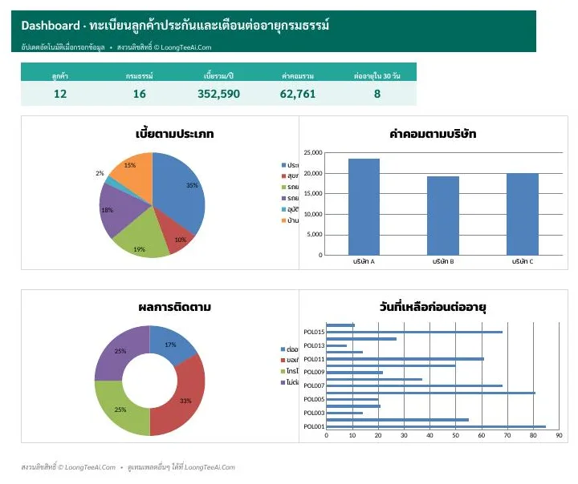Image resolution: width=578 pixels, height=484 pixels.
Task: Open the footer link ดูเทมเพลตอื่นๆ ได้ที่ LoongTeeAi.Com
Action: click(181, 467)
